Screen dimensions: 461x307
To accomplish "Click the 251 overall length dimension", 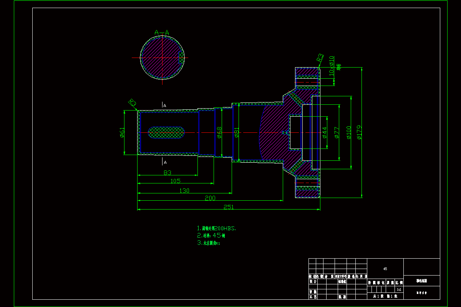I will point(229,207).
